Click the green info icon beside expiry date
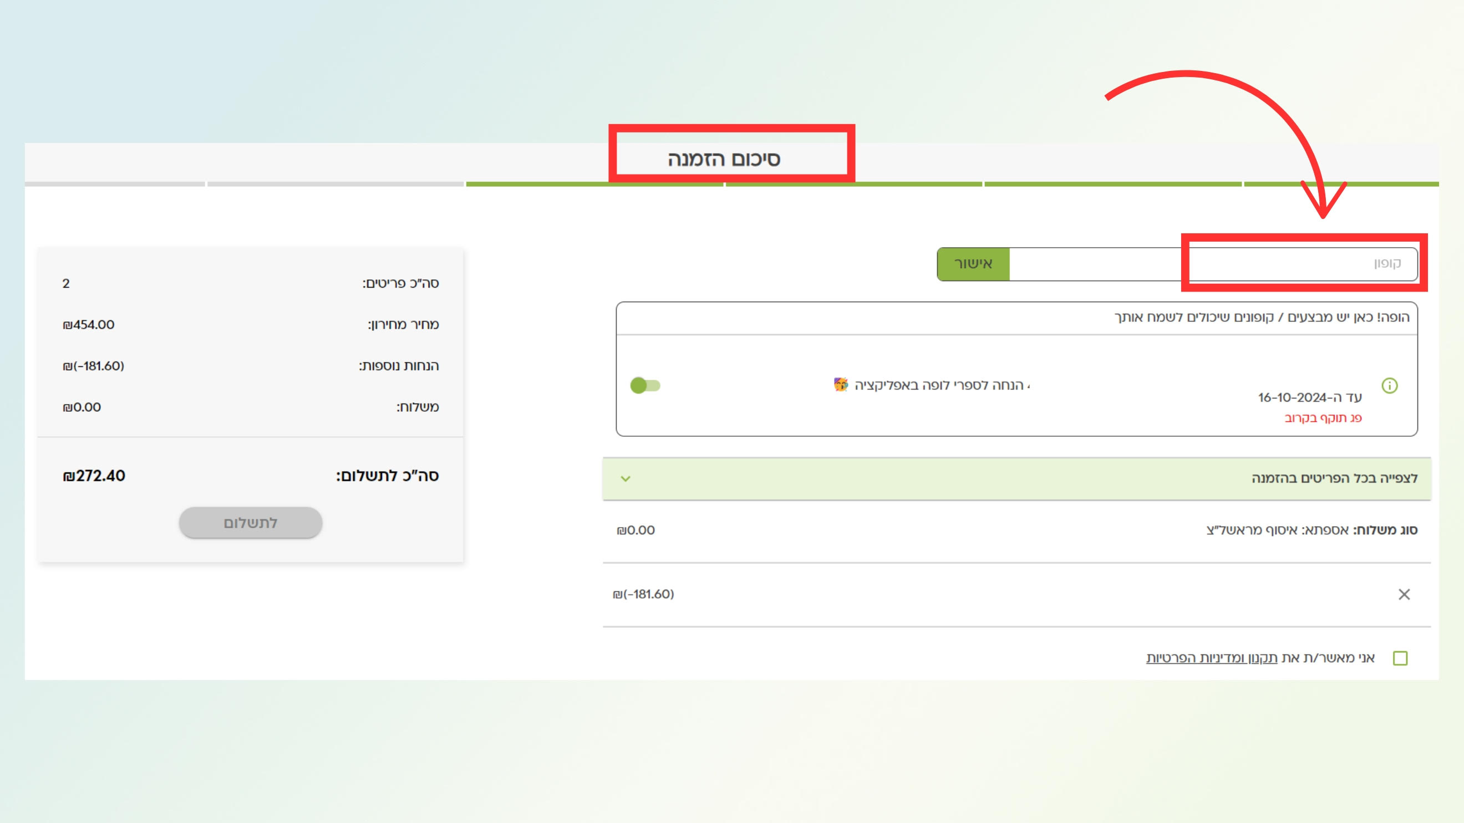Image resolution: width=1464 pixels, height=823 pixels. pos(1389,386)
